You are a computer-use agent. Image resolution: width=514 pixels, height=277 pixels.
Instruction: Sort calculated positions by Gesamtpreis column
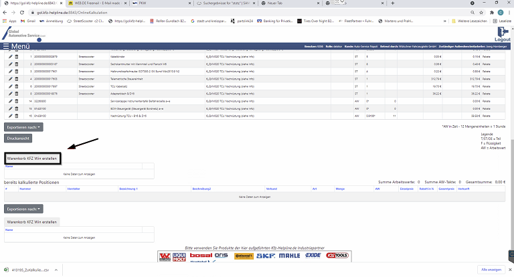(446, 189)
